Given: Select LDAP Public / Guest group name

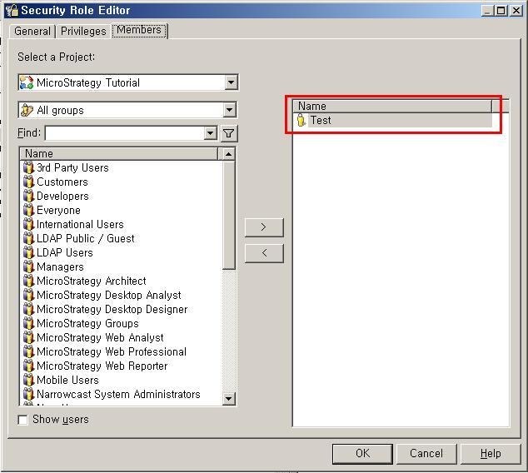Looking at the screenshot, I should click(86, 238).
